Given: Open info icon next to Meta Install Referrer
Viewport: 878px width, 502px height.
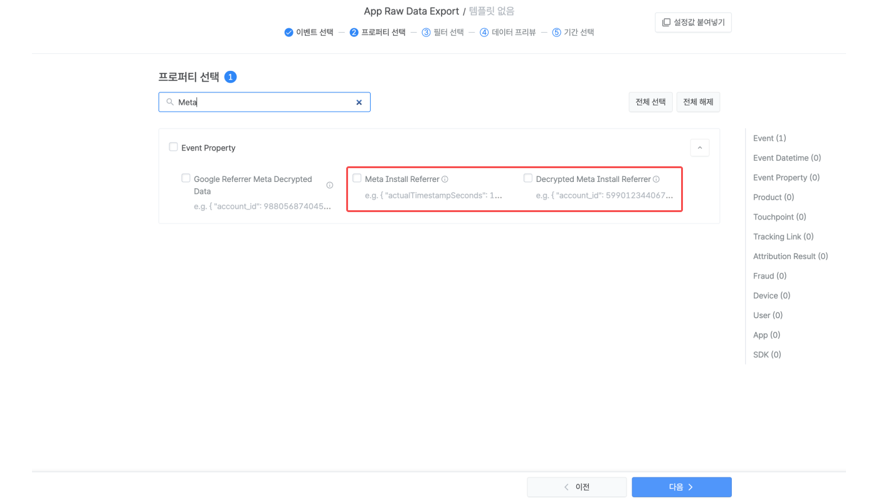Looking at the screenshot, I should (x=445, y=179).
